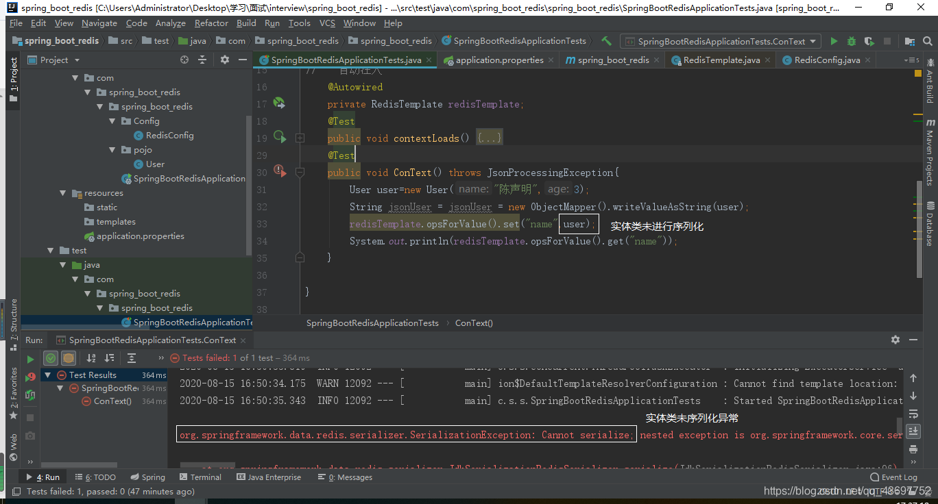Click autowired bean gutter icon on line 17
The image size is (938, 504).
(279, 103)
